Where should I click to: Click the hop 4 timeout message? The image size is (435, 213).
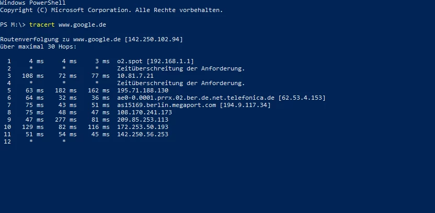coord(181,83)
